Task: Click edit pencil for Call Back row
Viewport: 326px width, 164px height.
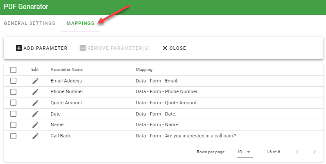Action: pyautogui.click(x=35, y=136)
